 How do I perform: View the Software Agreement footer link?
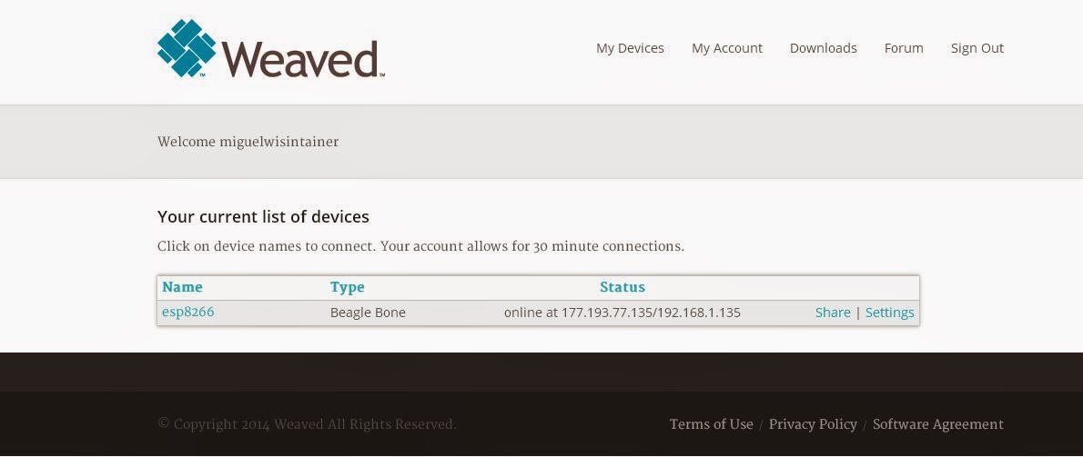938,424
